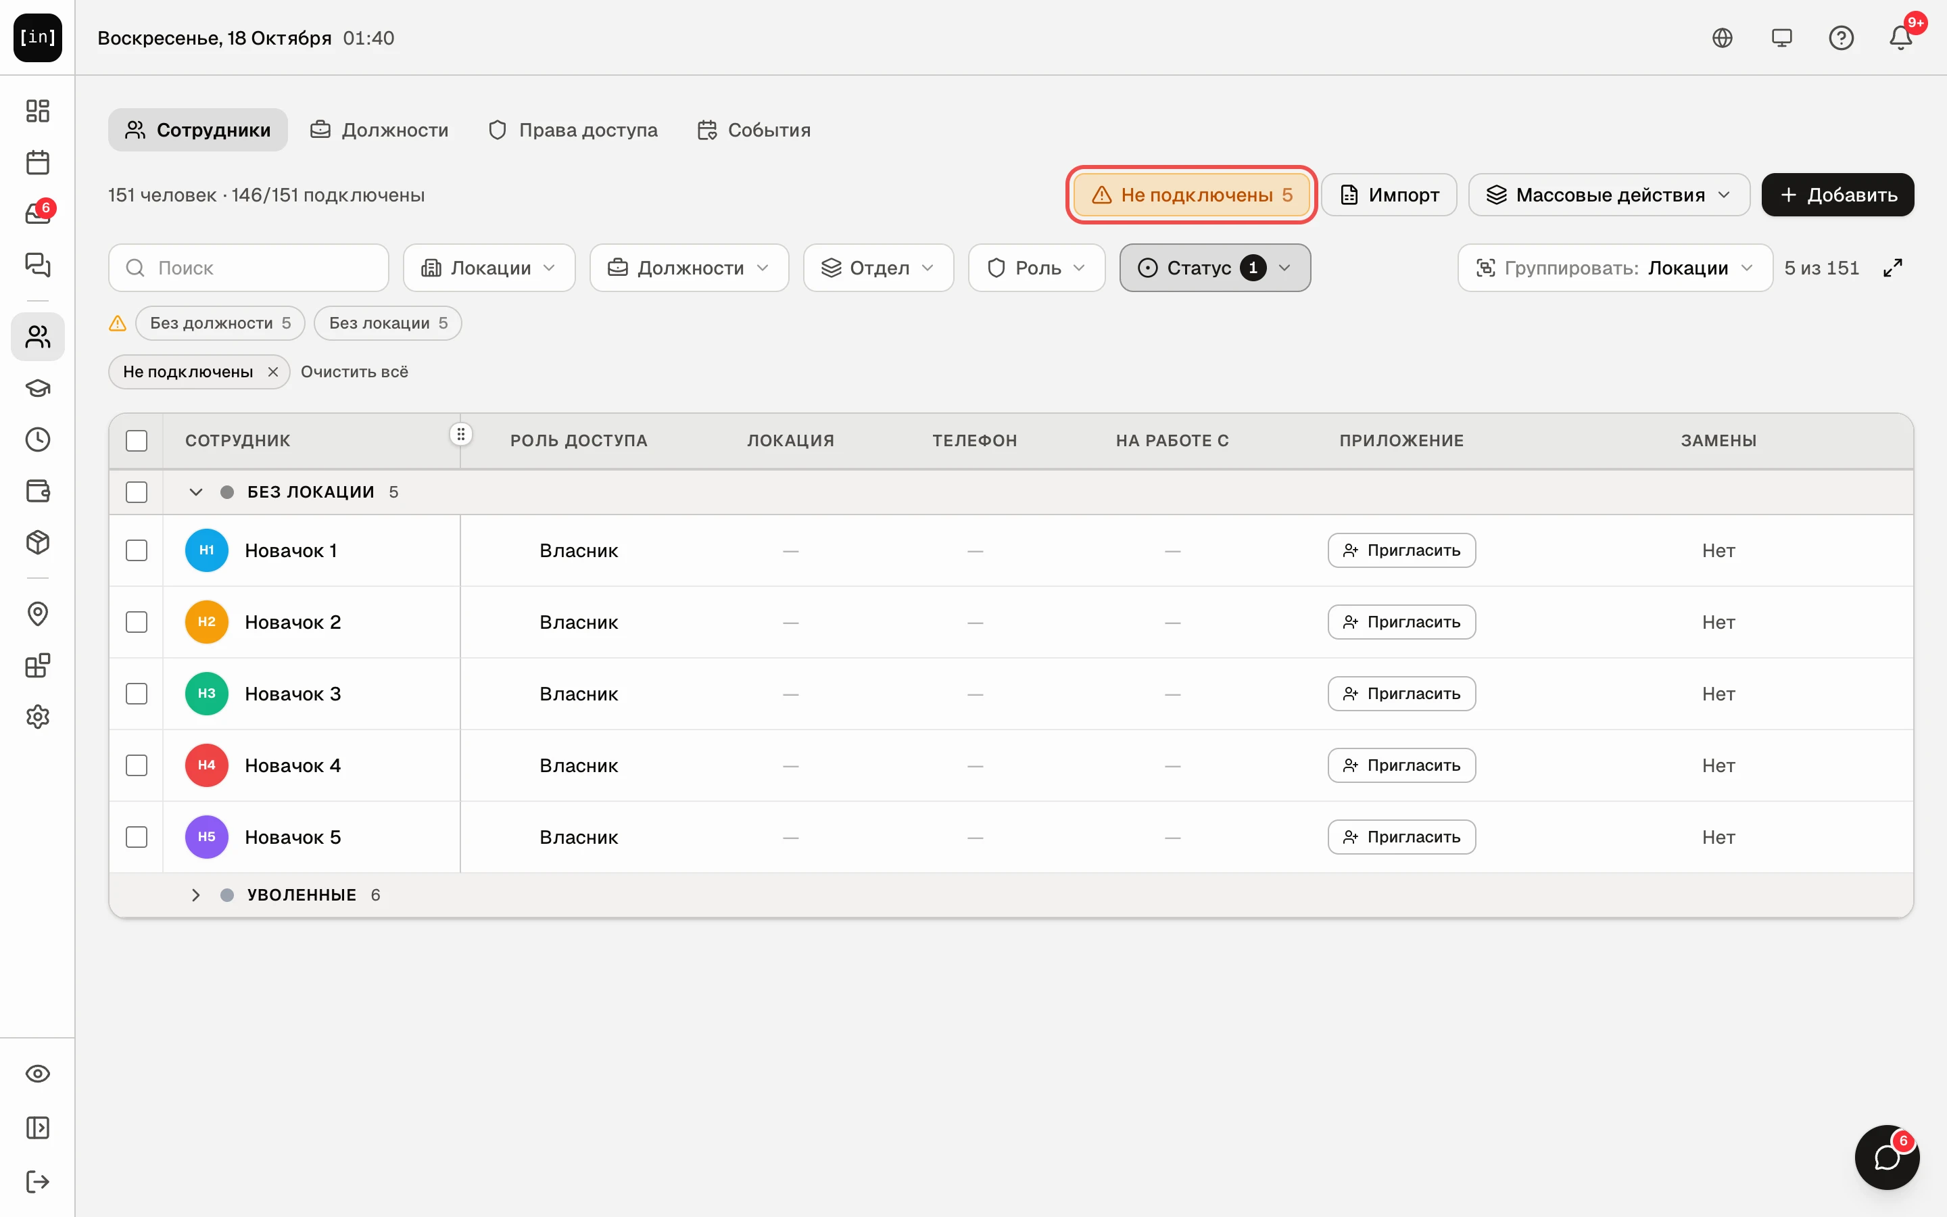Open the Группировать: Локации dropdown

1616,268
